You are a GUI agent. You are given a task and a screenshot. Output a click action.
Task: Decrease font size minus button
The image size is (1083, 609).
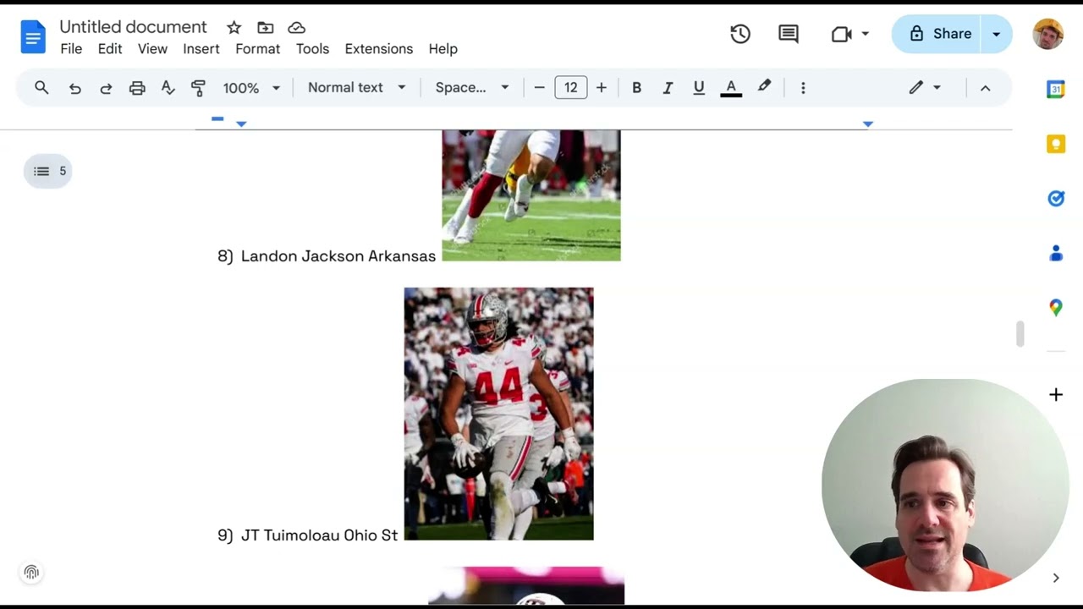pyautogui.click(x=539, y=88)
